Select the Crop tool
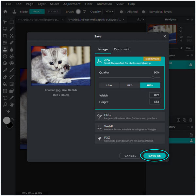 tap(5, 36)
